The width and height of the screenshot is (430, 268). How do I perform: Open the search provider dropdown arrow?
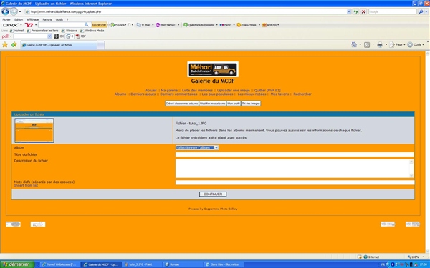(426, 11)
